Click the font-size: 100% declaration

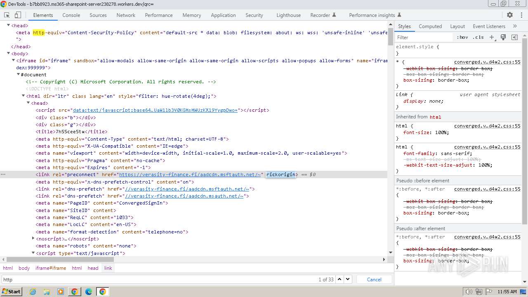tap(426, 132)
